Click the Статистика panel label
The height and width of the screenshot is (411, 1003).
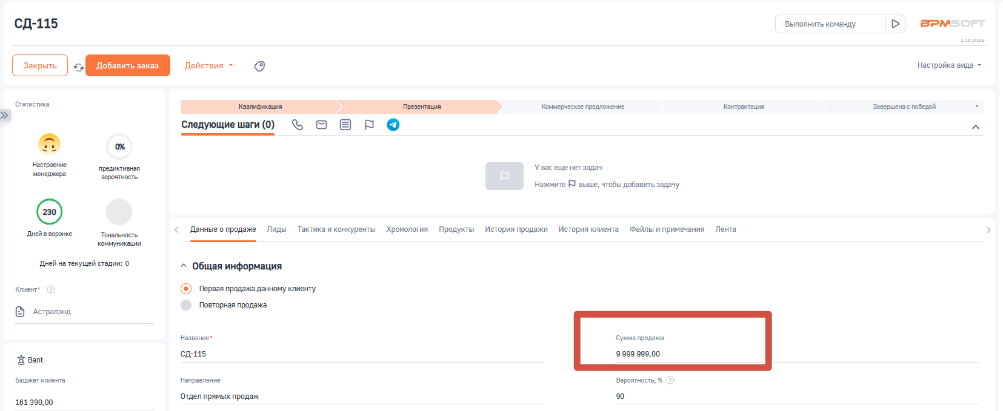tap(32, 104)
